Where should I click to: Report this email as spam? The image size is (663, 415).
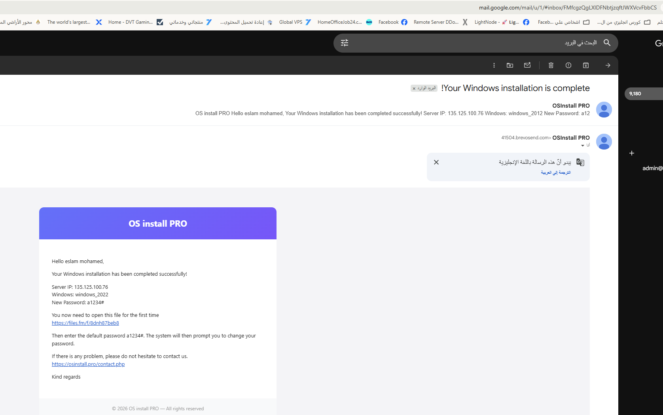point(568,65)
